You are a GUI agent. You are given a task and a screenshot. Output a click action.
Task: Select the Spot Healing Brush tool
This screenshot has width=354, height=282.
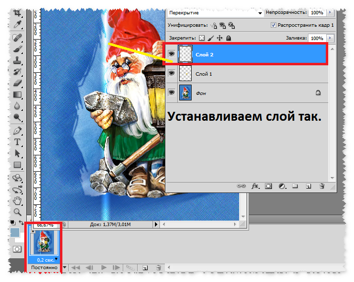17,38
